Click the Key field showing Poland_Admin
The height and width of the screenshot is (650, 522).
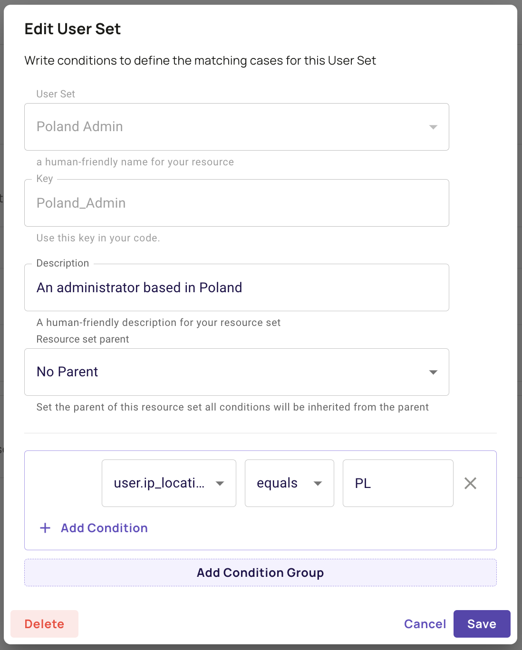(x=236, y=203)
